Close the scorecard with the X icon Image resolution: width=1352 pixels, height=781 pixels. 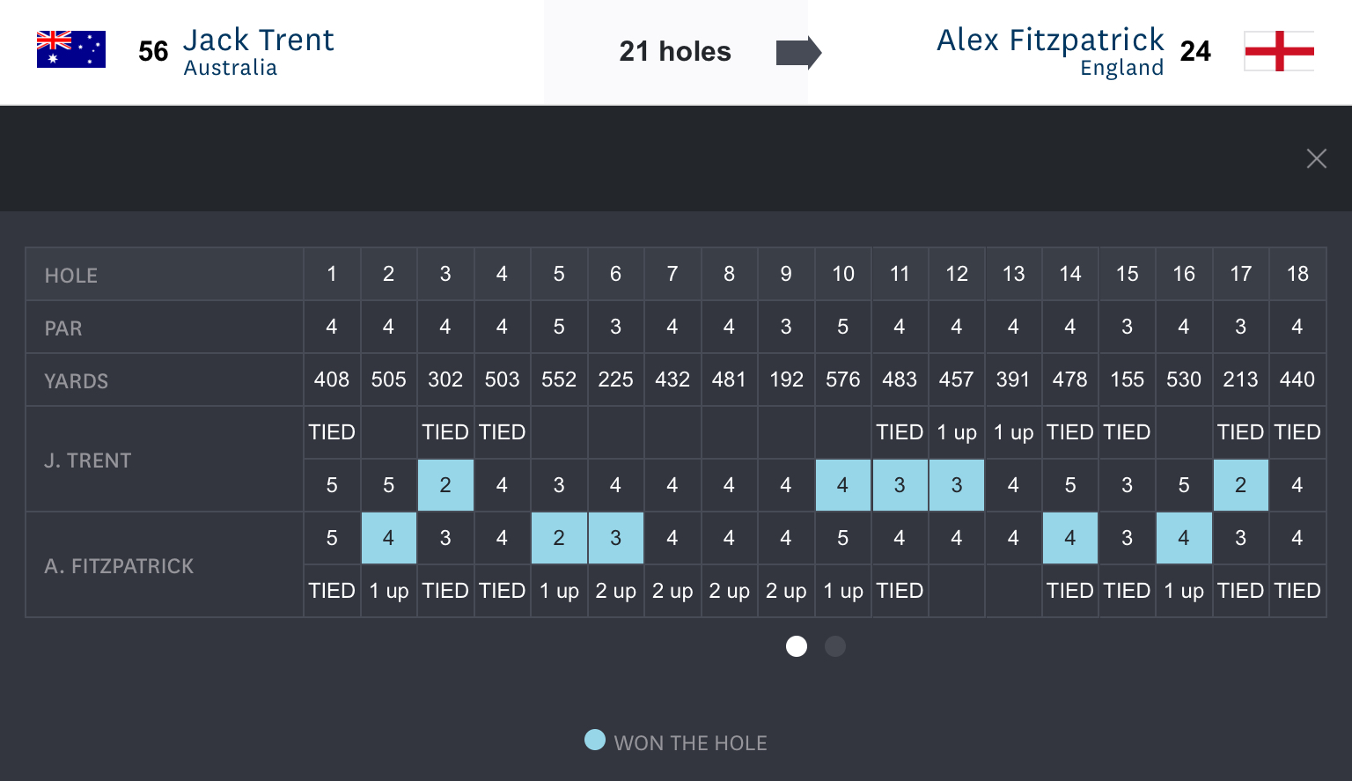[x=1316, y=158]
